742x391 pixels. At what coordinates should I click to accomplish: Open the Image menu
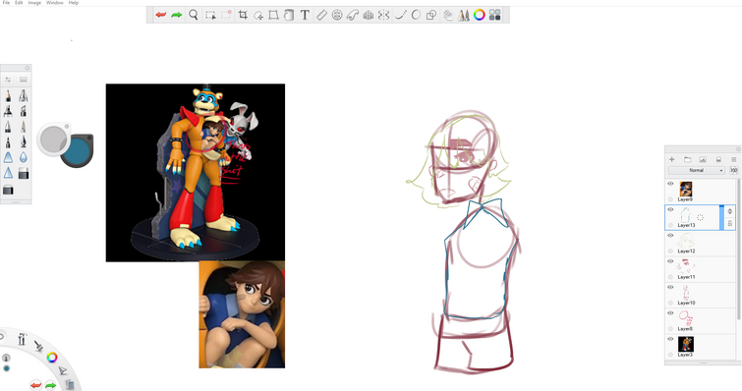(34, 2)
